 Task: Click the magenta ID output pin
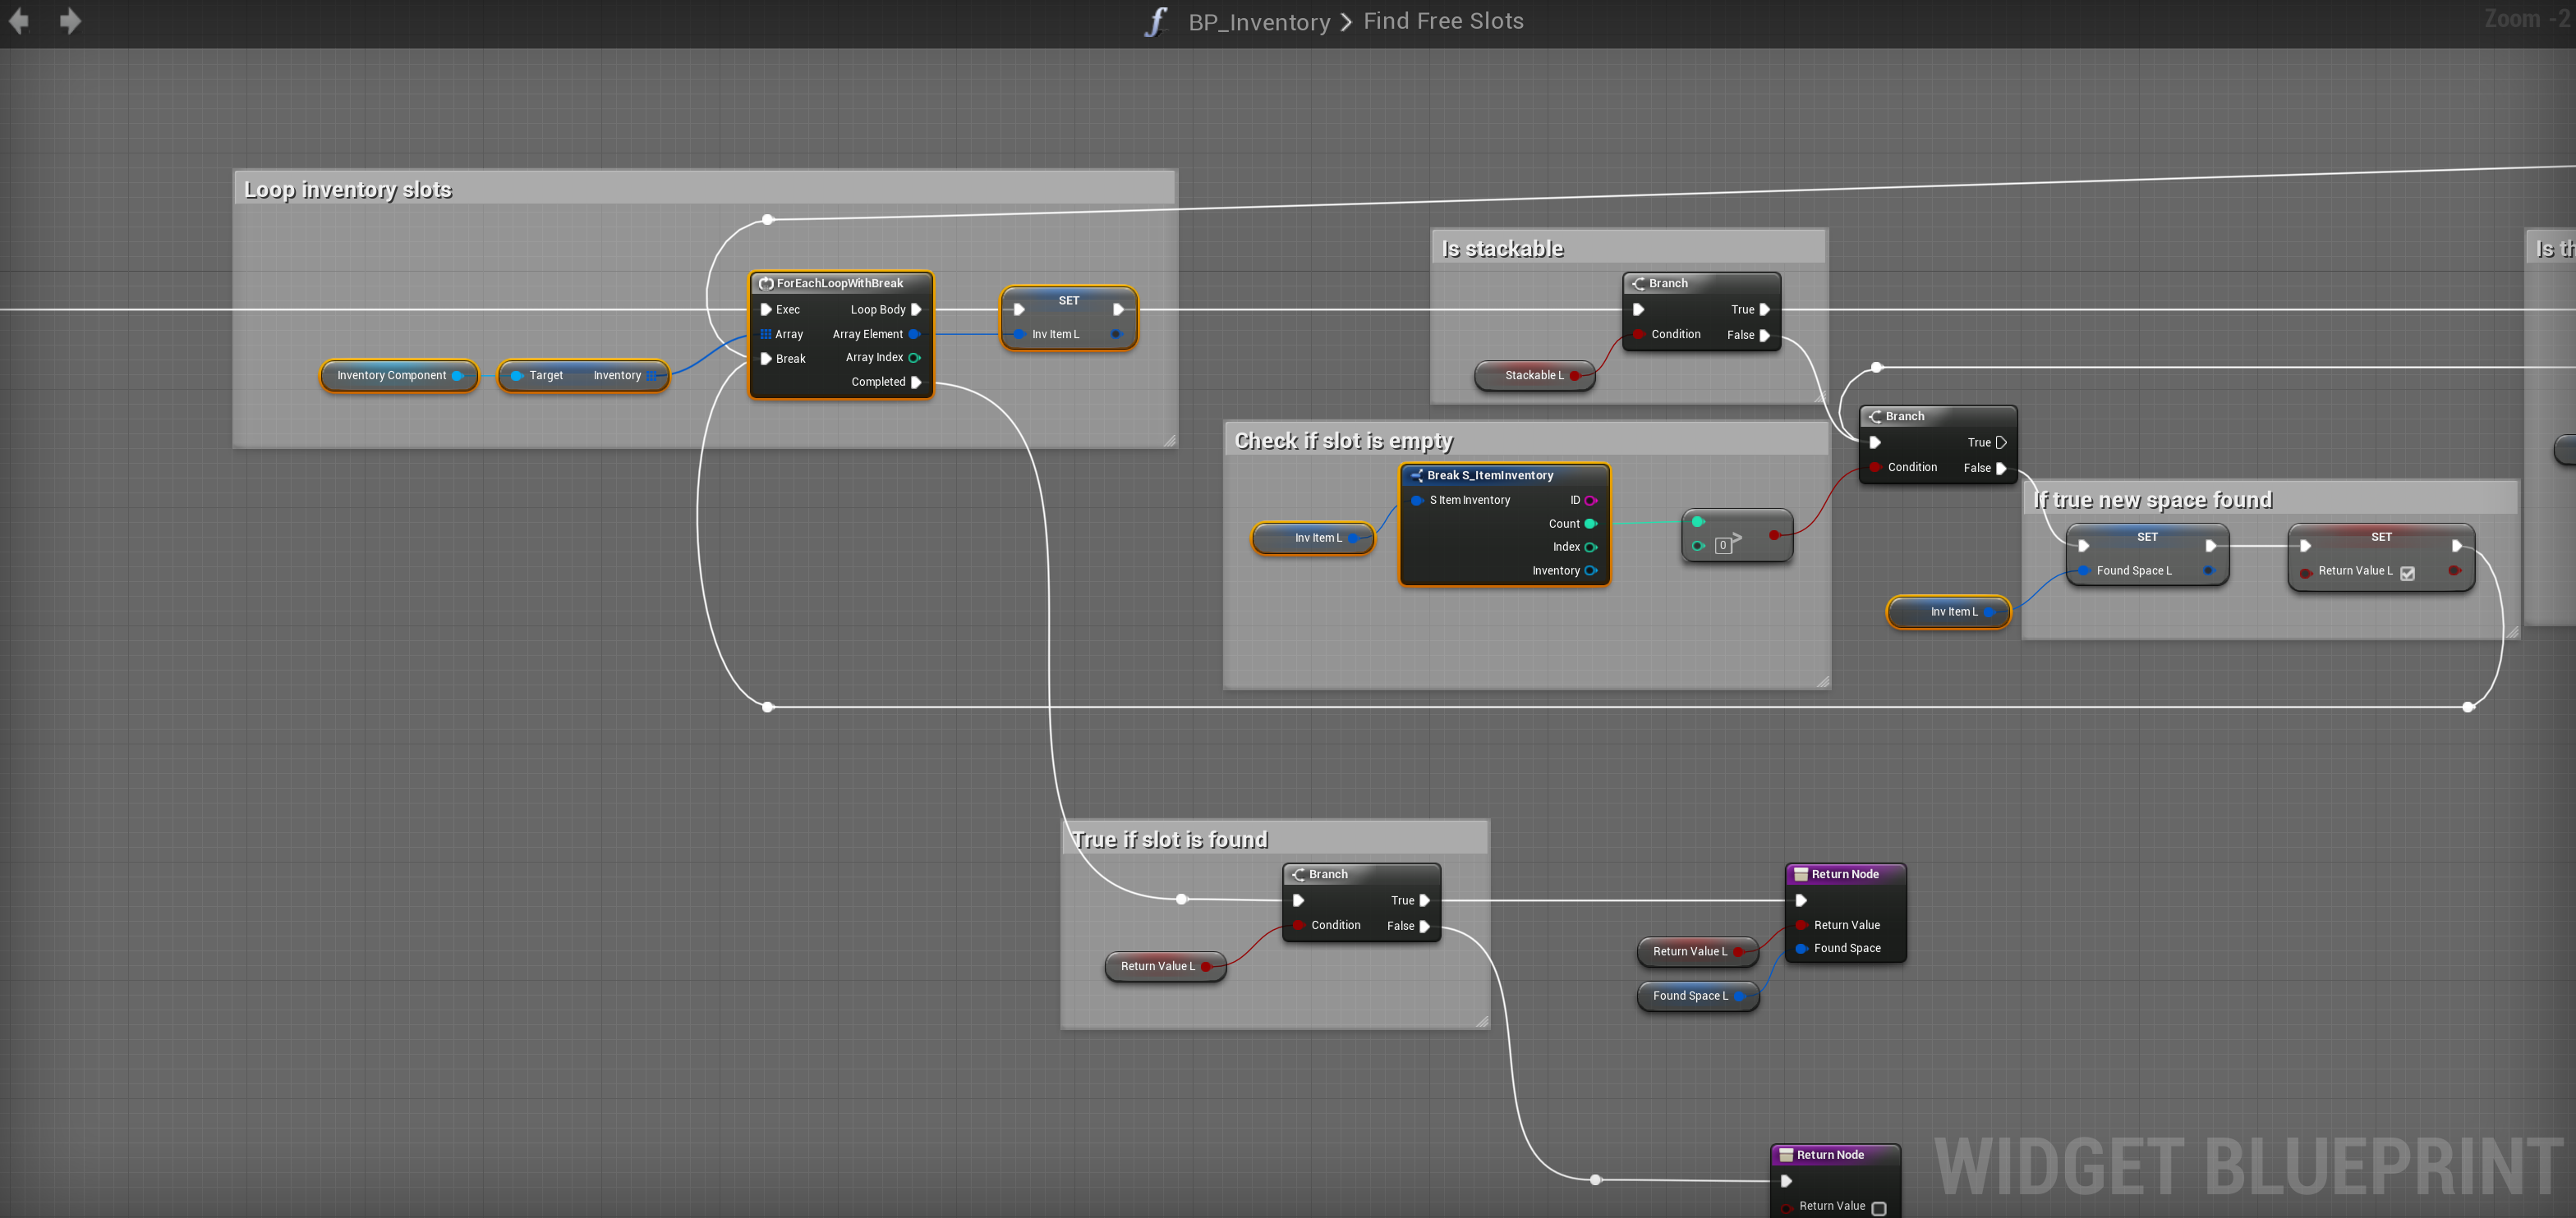(1591, 501)
